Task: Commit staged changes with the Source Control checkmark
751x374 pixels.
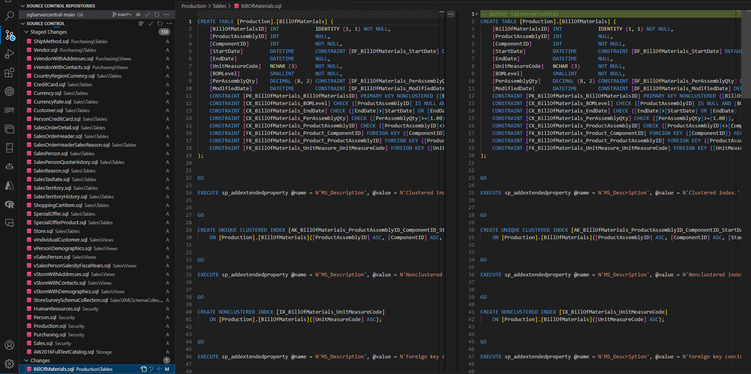Action: click(x=151, y=24)
